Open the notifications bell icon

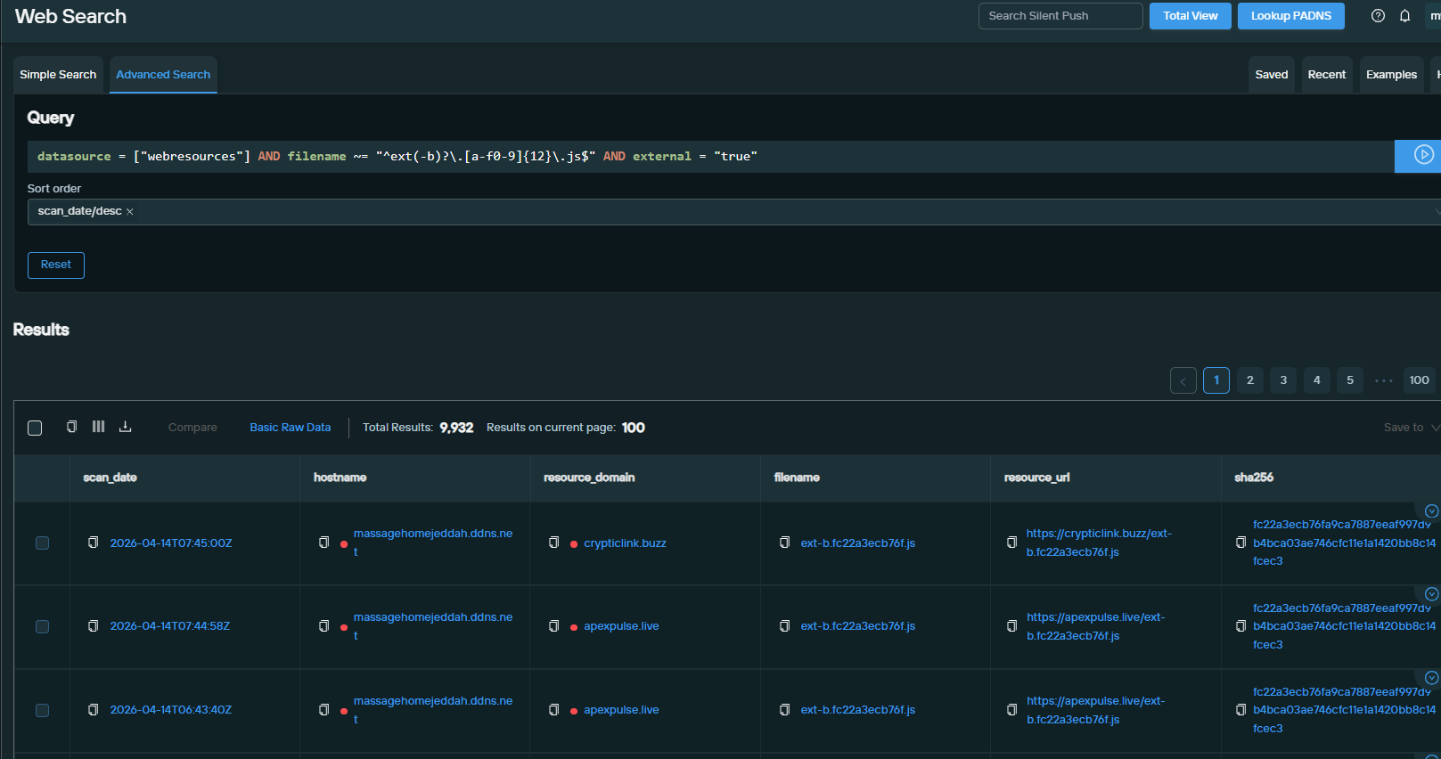1404,16
